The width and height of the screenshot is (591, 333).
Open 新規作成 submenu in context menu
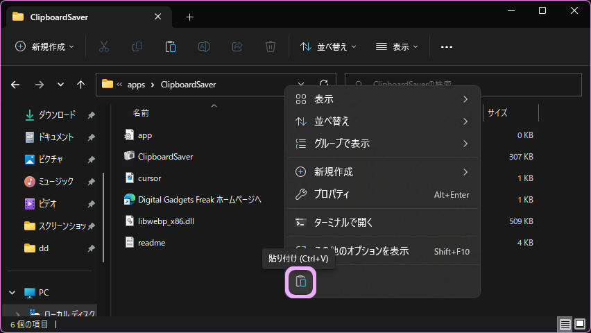(x=383, y=172)
